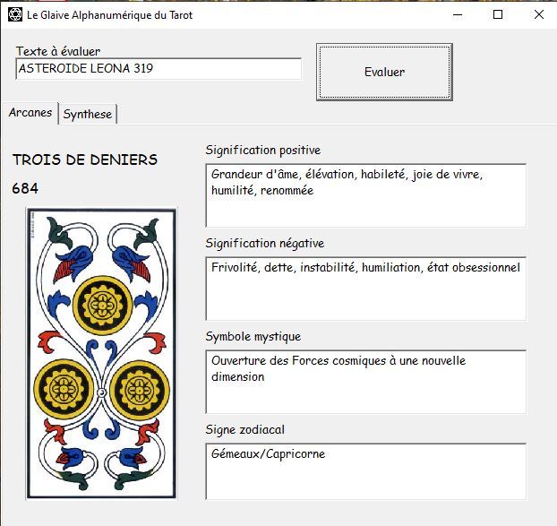This screenshot has height=526, width=557.
Task: Click the Signification négative label
Action: (265, 244)
